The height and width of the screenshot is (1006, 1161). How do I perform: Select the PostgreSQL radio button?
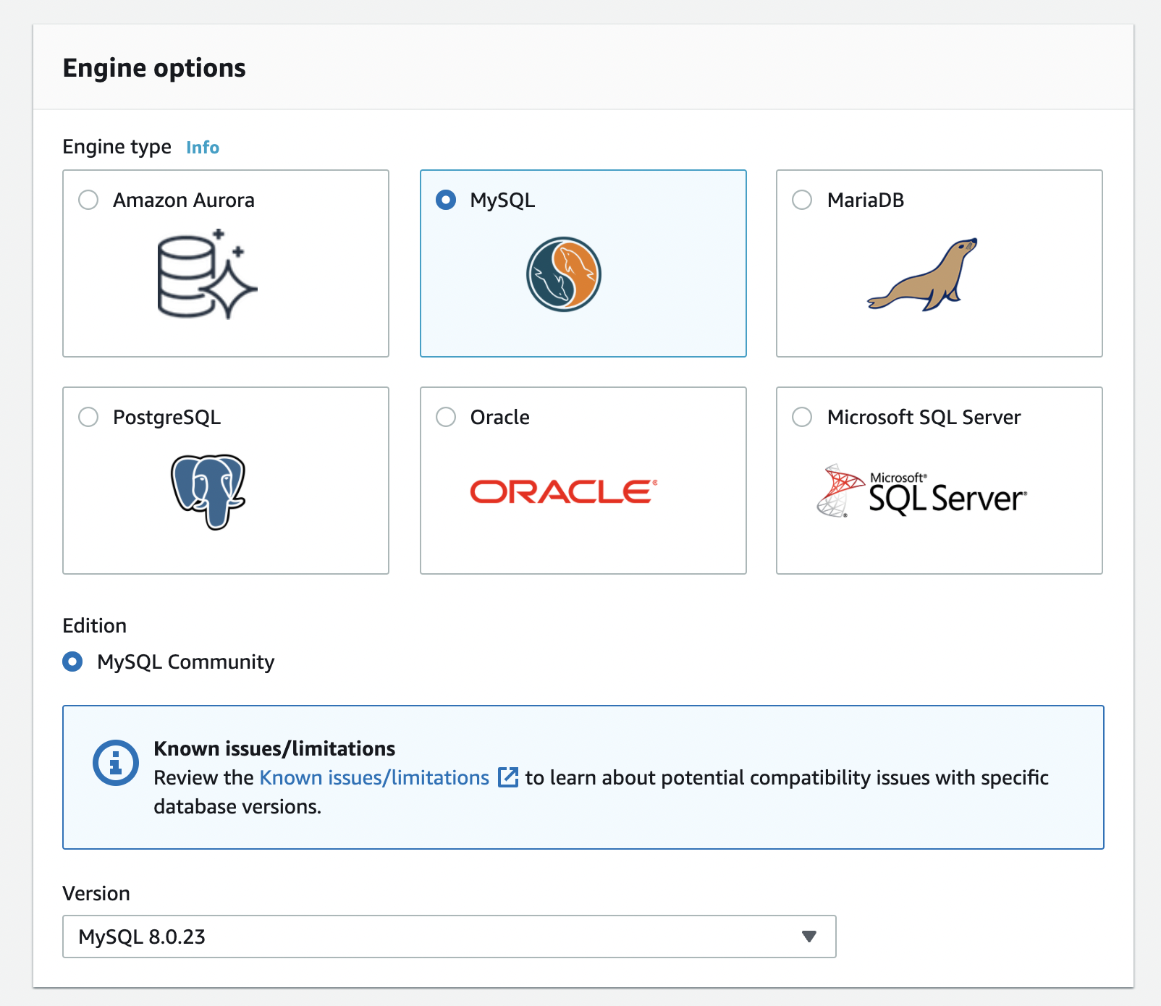tap(88, 417)
